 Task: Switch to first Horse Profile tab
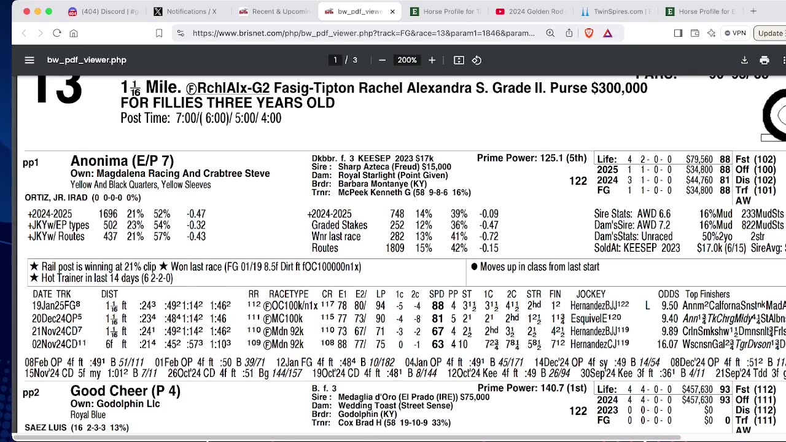click(x=446, y=11)
